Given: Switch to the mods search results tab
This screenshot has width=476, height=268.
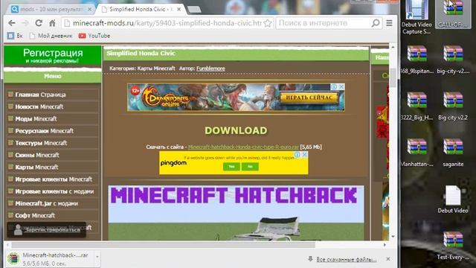Looking at the screenshot, I should pos(50,10).
